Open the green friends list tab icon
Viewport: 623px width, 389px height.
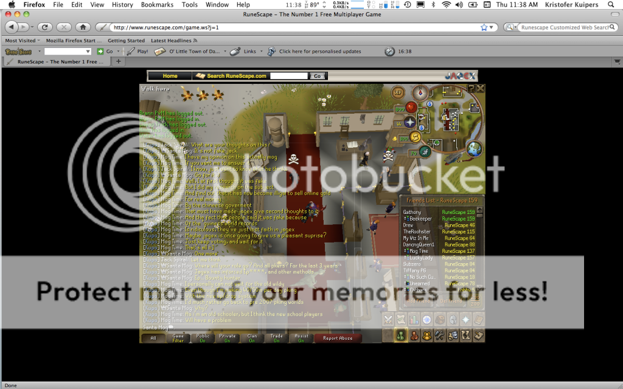401,334
